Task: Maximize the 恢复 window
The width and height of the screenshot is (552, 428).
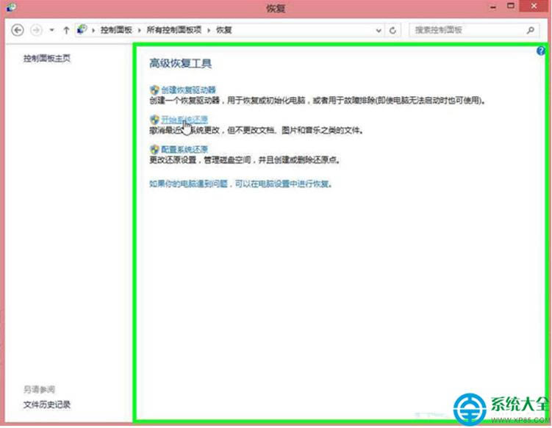Action: point(511,6)
